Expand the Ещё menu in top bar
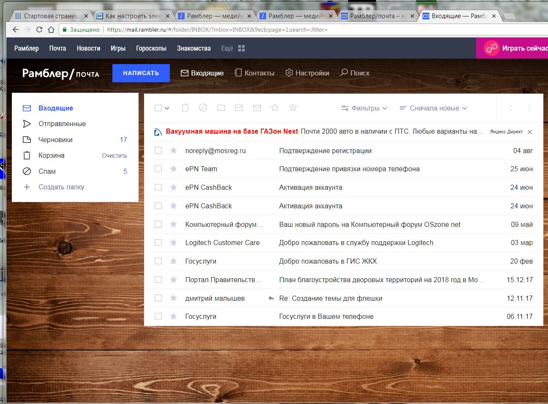 click(x=227, y=48)
